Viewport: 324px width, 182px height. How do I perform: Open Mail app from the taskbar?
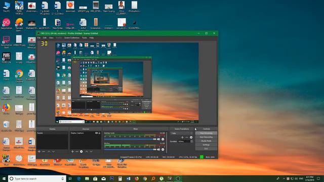(x=103, y=178)
